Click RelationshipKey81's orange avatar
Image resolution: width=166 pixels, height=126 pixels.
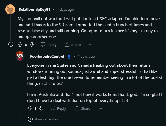[10, 9]
